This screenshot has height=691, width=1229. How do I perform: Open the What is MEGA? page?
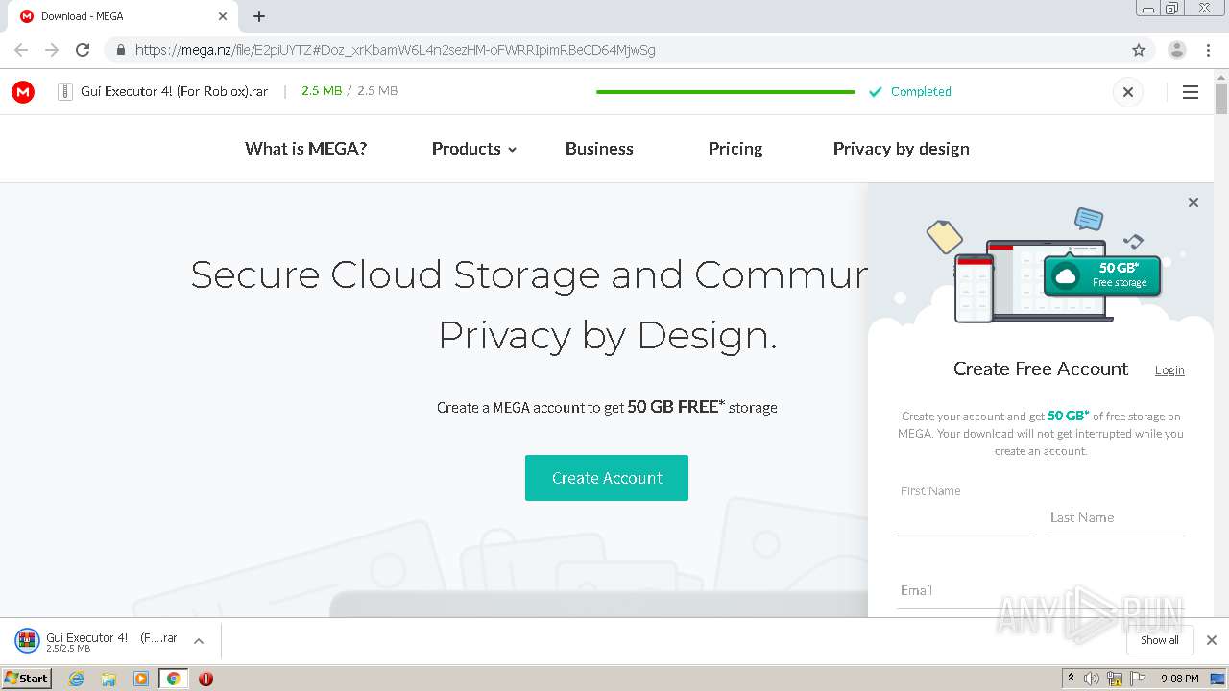point(305,149)
